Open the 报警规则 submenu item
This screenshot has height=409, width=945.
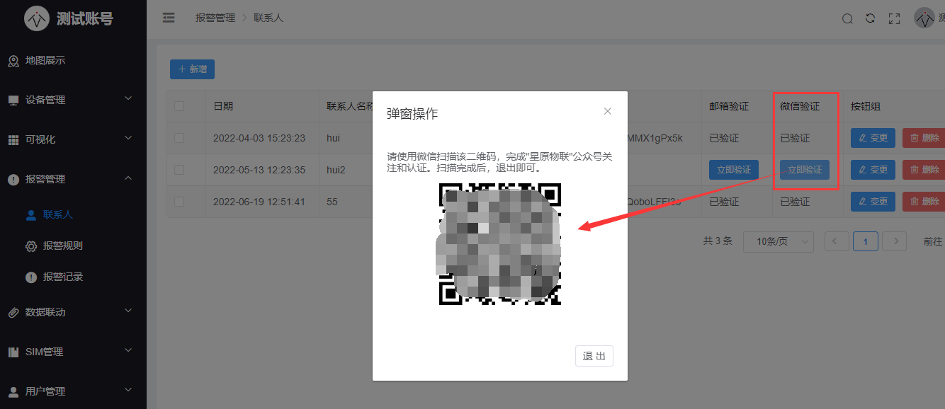click(63, 246)
